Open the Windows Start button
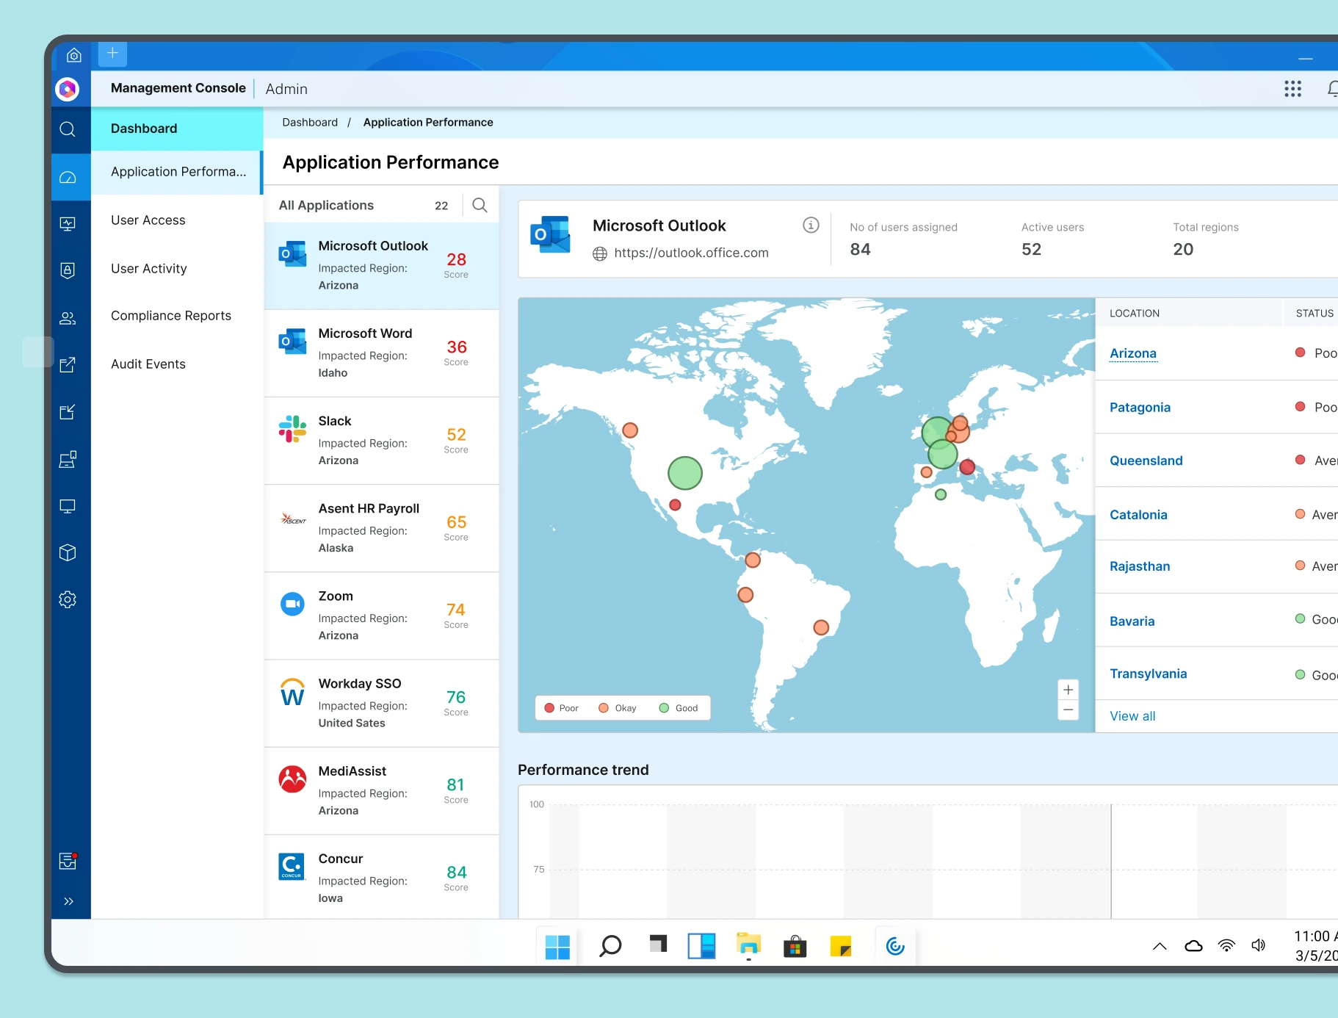Image resolution: width=1338 pixels, height=1018 pixels. click(x=557, y=947)
